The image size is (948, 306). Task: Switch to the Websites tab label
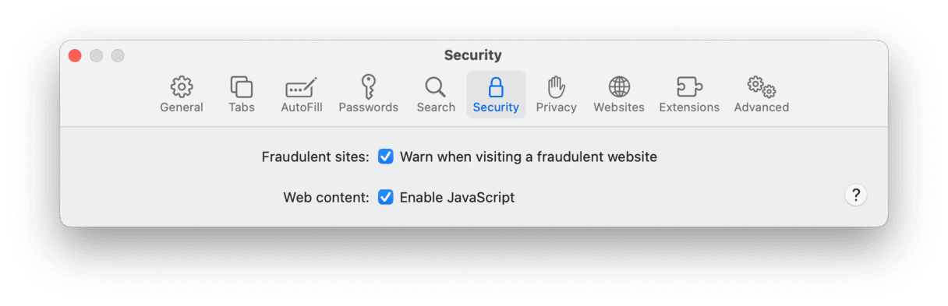tap(619, 107)
